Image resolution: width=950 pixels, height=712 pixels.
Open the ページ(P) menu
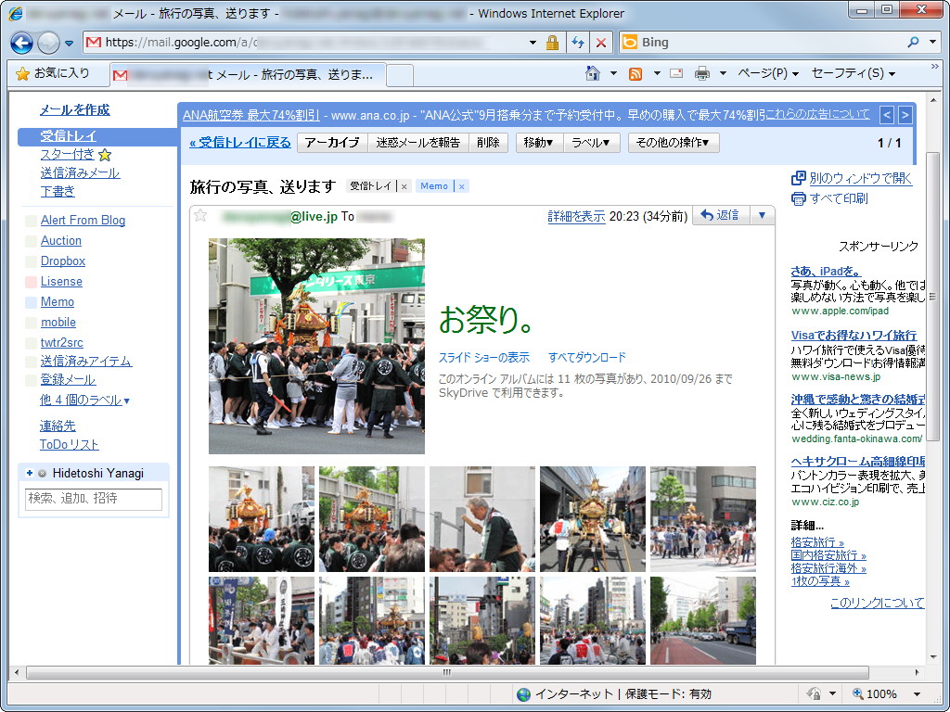tap(767, 74)
